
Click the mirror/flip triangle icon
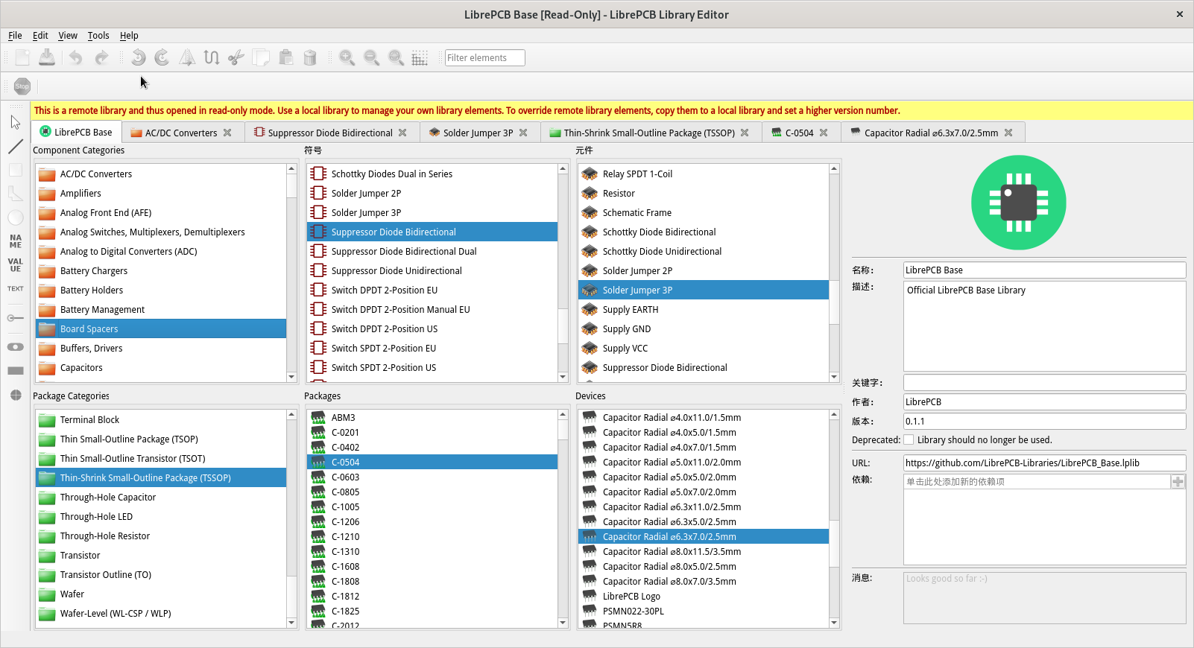click(x=187, y=58)
